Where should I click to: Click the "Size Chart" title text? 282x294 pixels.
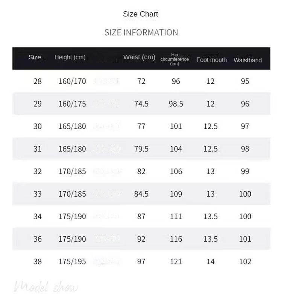(x=140, y=14)
